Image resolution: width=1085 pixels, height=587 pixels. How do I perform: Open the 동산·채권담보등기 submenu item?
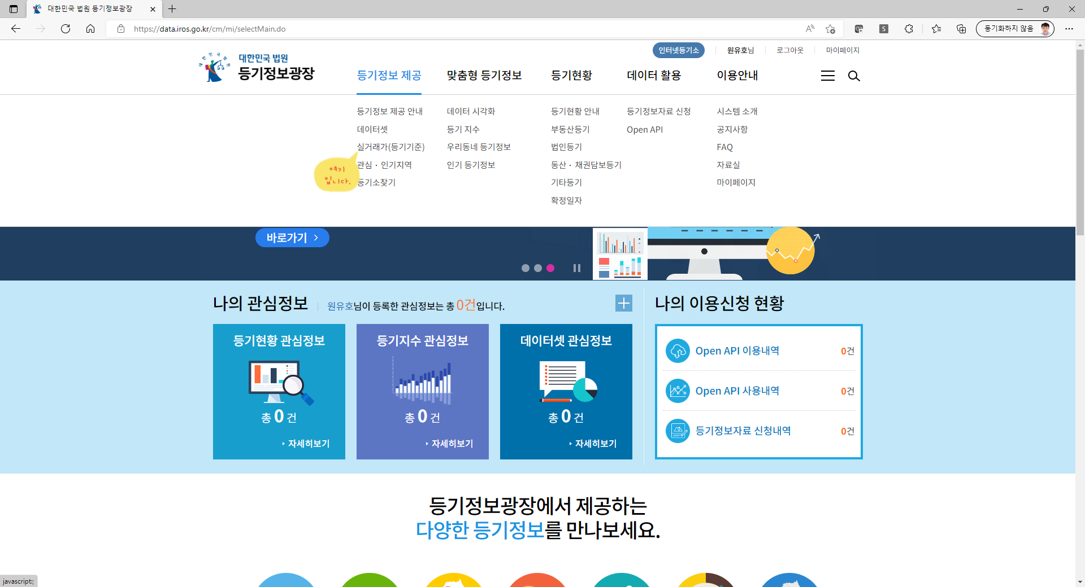point(586,165)
